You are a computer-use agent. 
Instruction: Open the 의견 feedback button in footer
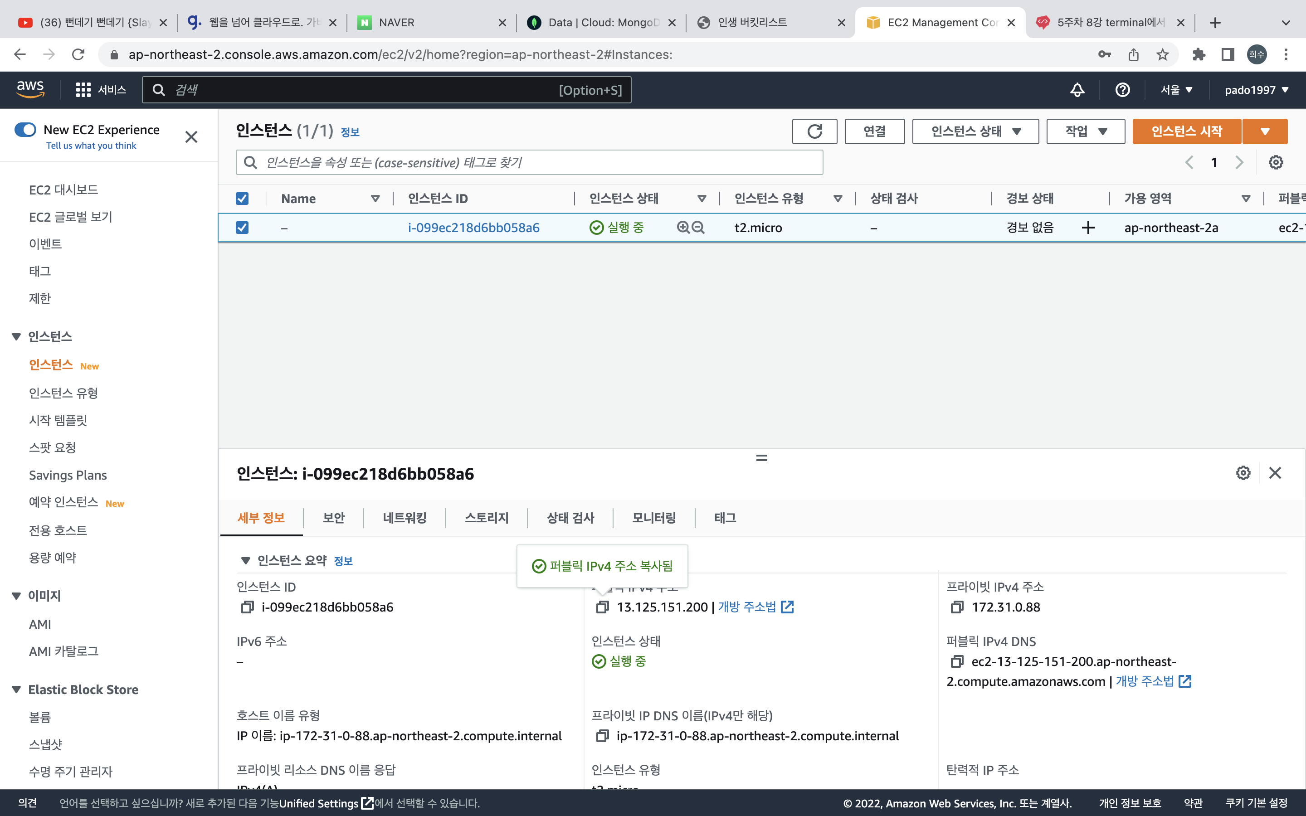click(28, 803)
